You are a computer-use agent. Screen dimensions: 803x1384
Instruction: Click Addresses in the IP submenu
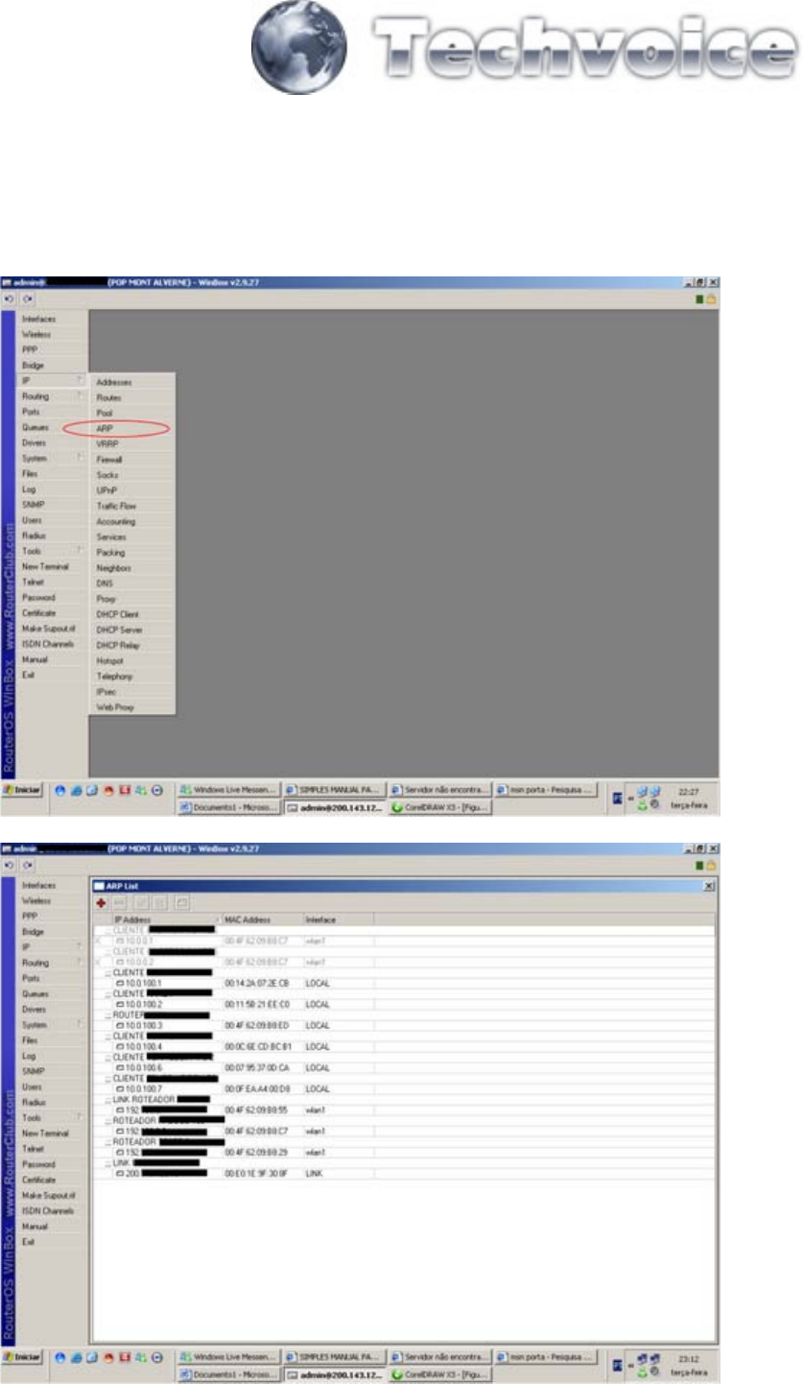113,382
